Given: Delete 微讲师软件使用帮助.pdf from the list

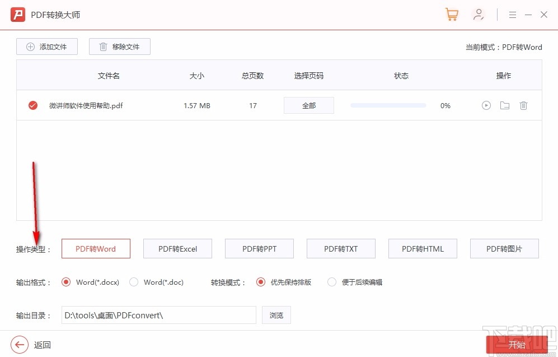Looking at the screenshot, I should [523, 105].
